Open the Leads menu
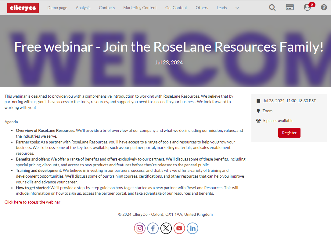This screenshot has width=331, height=235. point(221,8)
